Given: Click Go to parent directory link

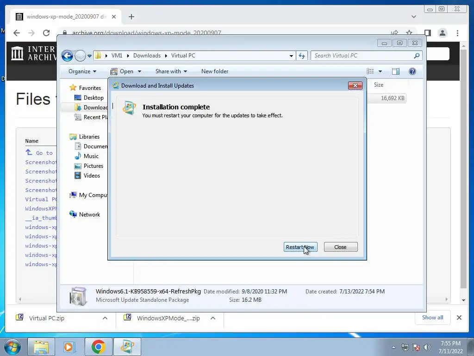Looking at the screenshot, I should (39, 153).
